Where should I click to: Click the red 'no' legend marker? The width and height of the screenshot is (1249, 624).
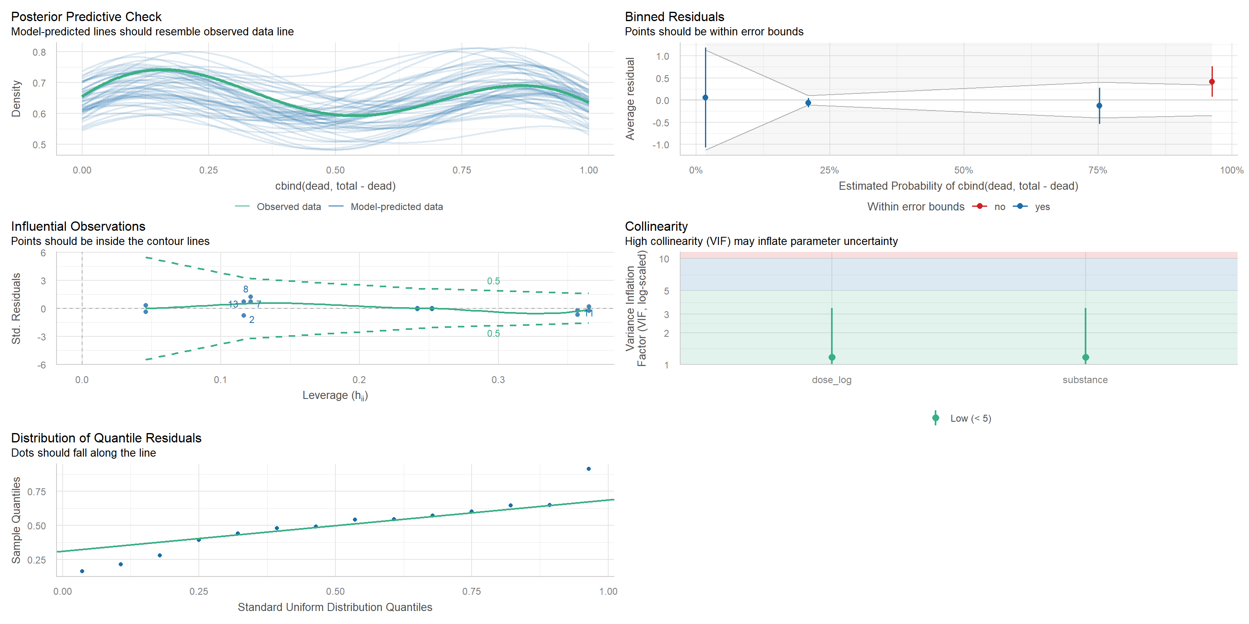coord(979,206)
